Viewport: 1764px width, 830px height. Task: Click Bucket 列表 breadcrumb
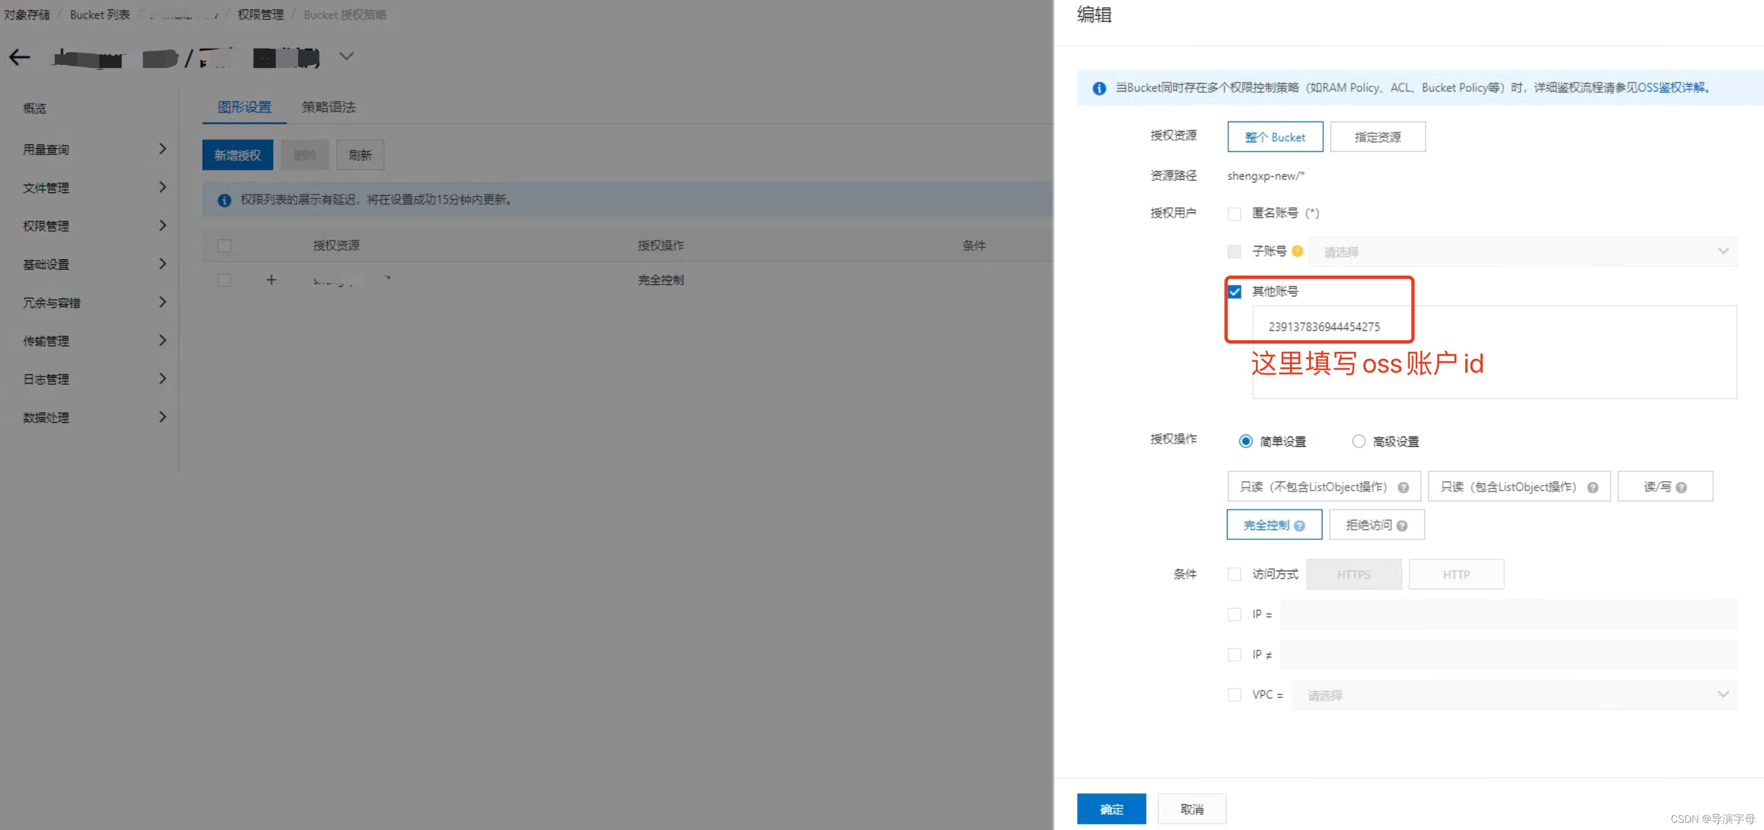[100, 15]
